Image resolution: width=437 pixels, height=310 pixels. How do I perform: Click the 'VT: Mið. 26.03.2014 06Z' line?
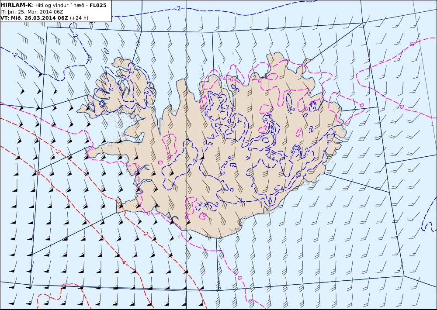pos(35,18)
